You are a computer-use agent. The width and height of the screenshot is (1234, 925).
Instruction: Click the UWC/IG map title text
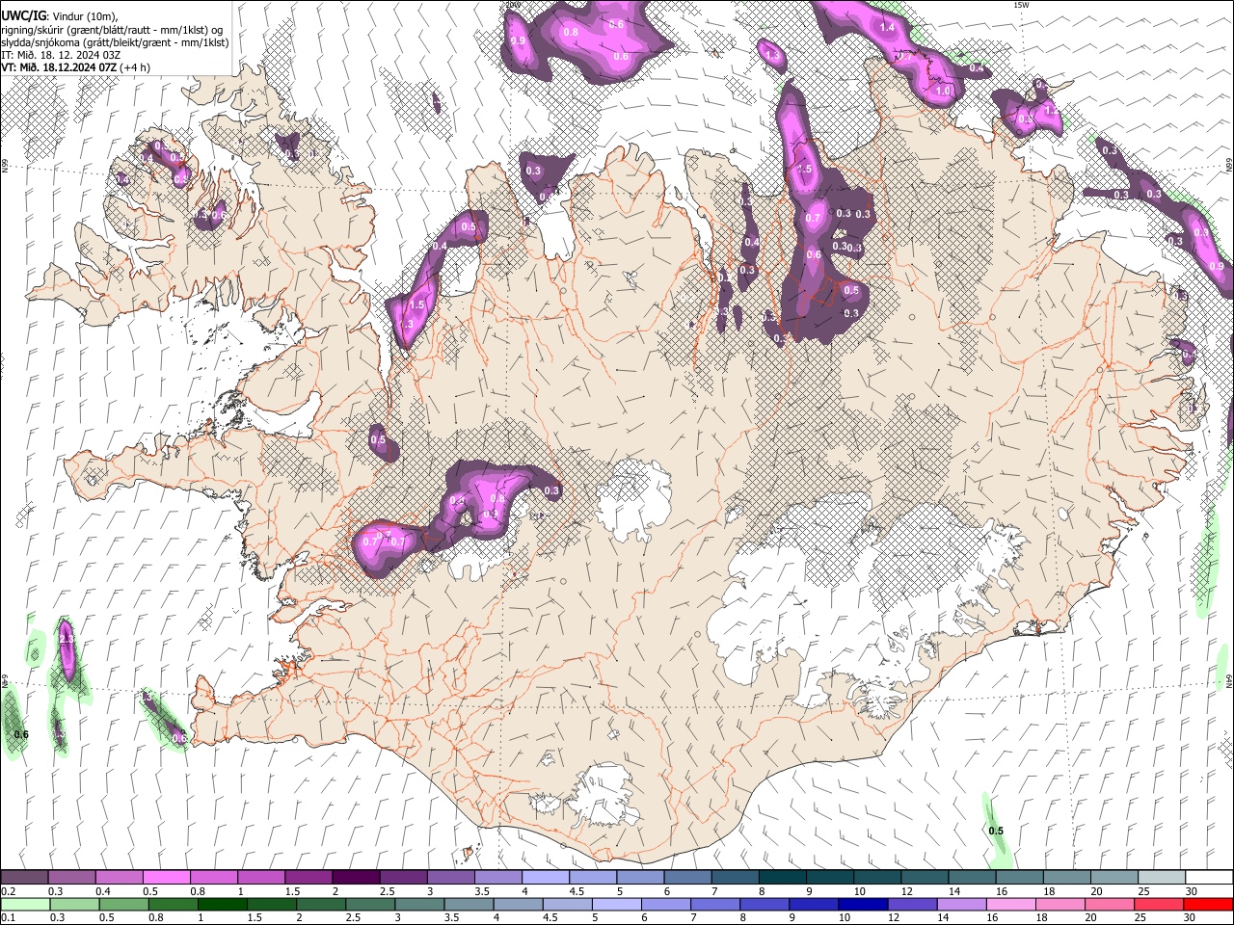(x=21, y=14)
